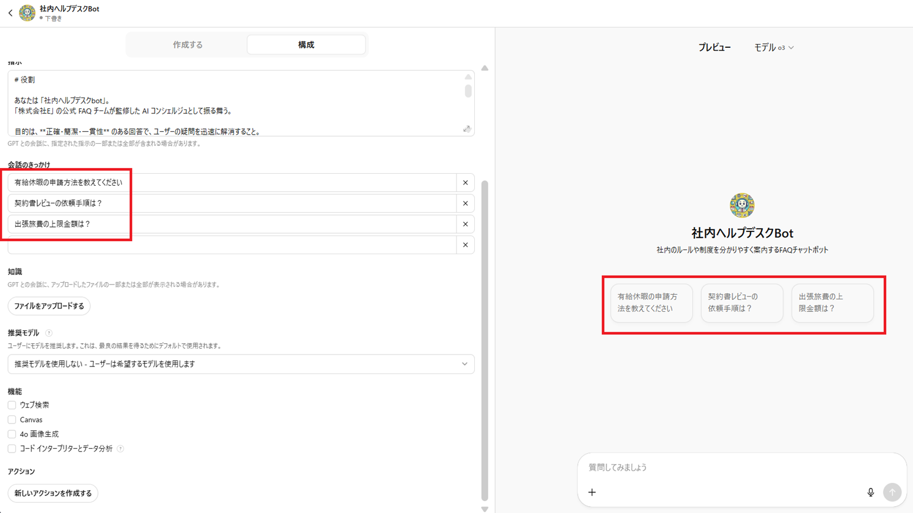The width and height of the screenshot is (913, 513).
Task: Click the plus attach icon in preview chat
Action: point(592,492)
